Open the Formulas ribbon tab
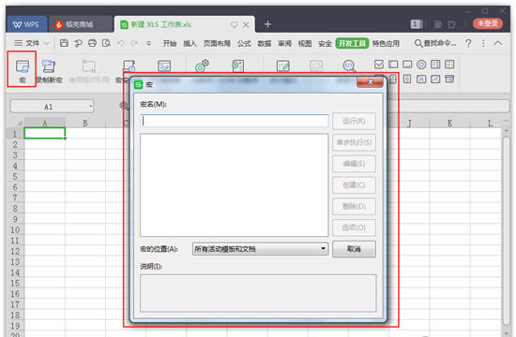 [x=244, y=43]
